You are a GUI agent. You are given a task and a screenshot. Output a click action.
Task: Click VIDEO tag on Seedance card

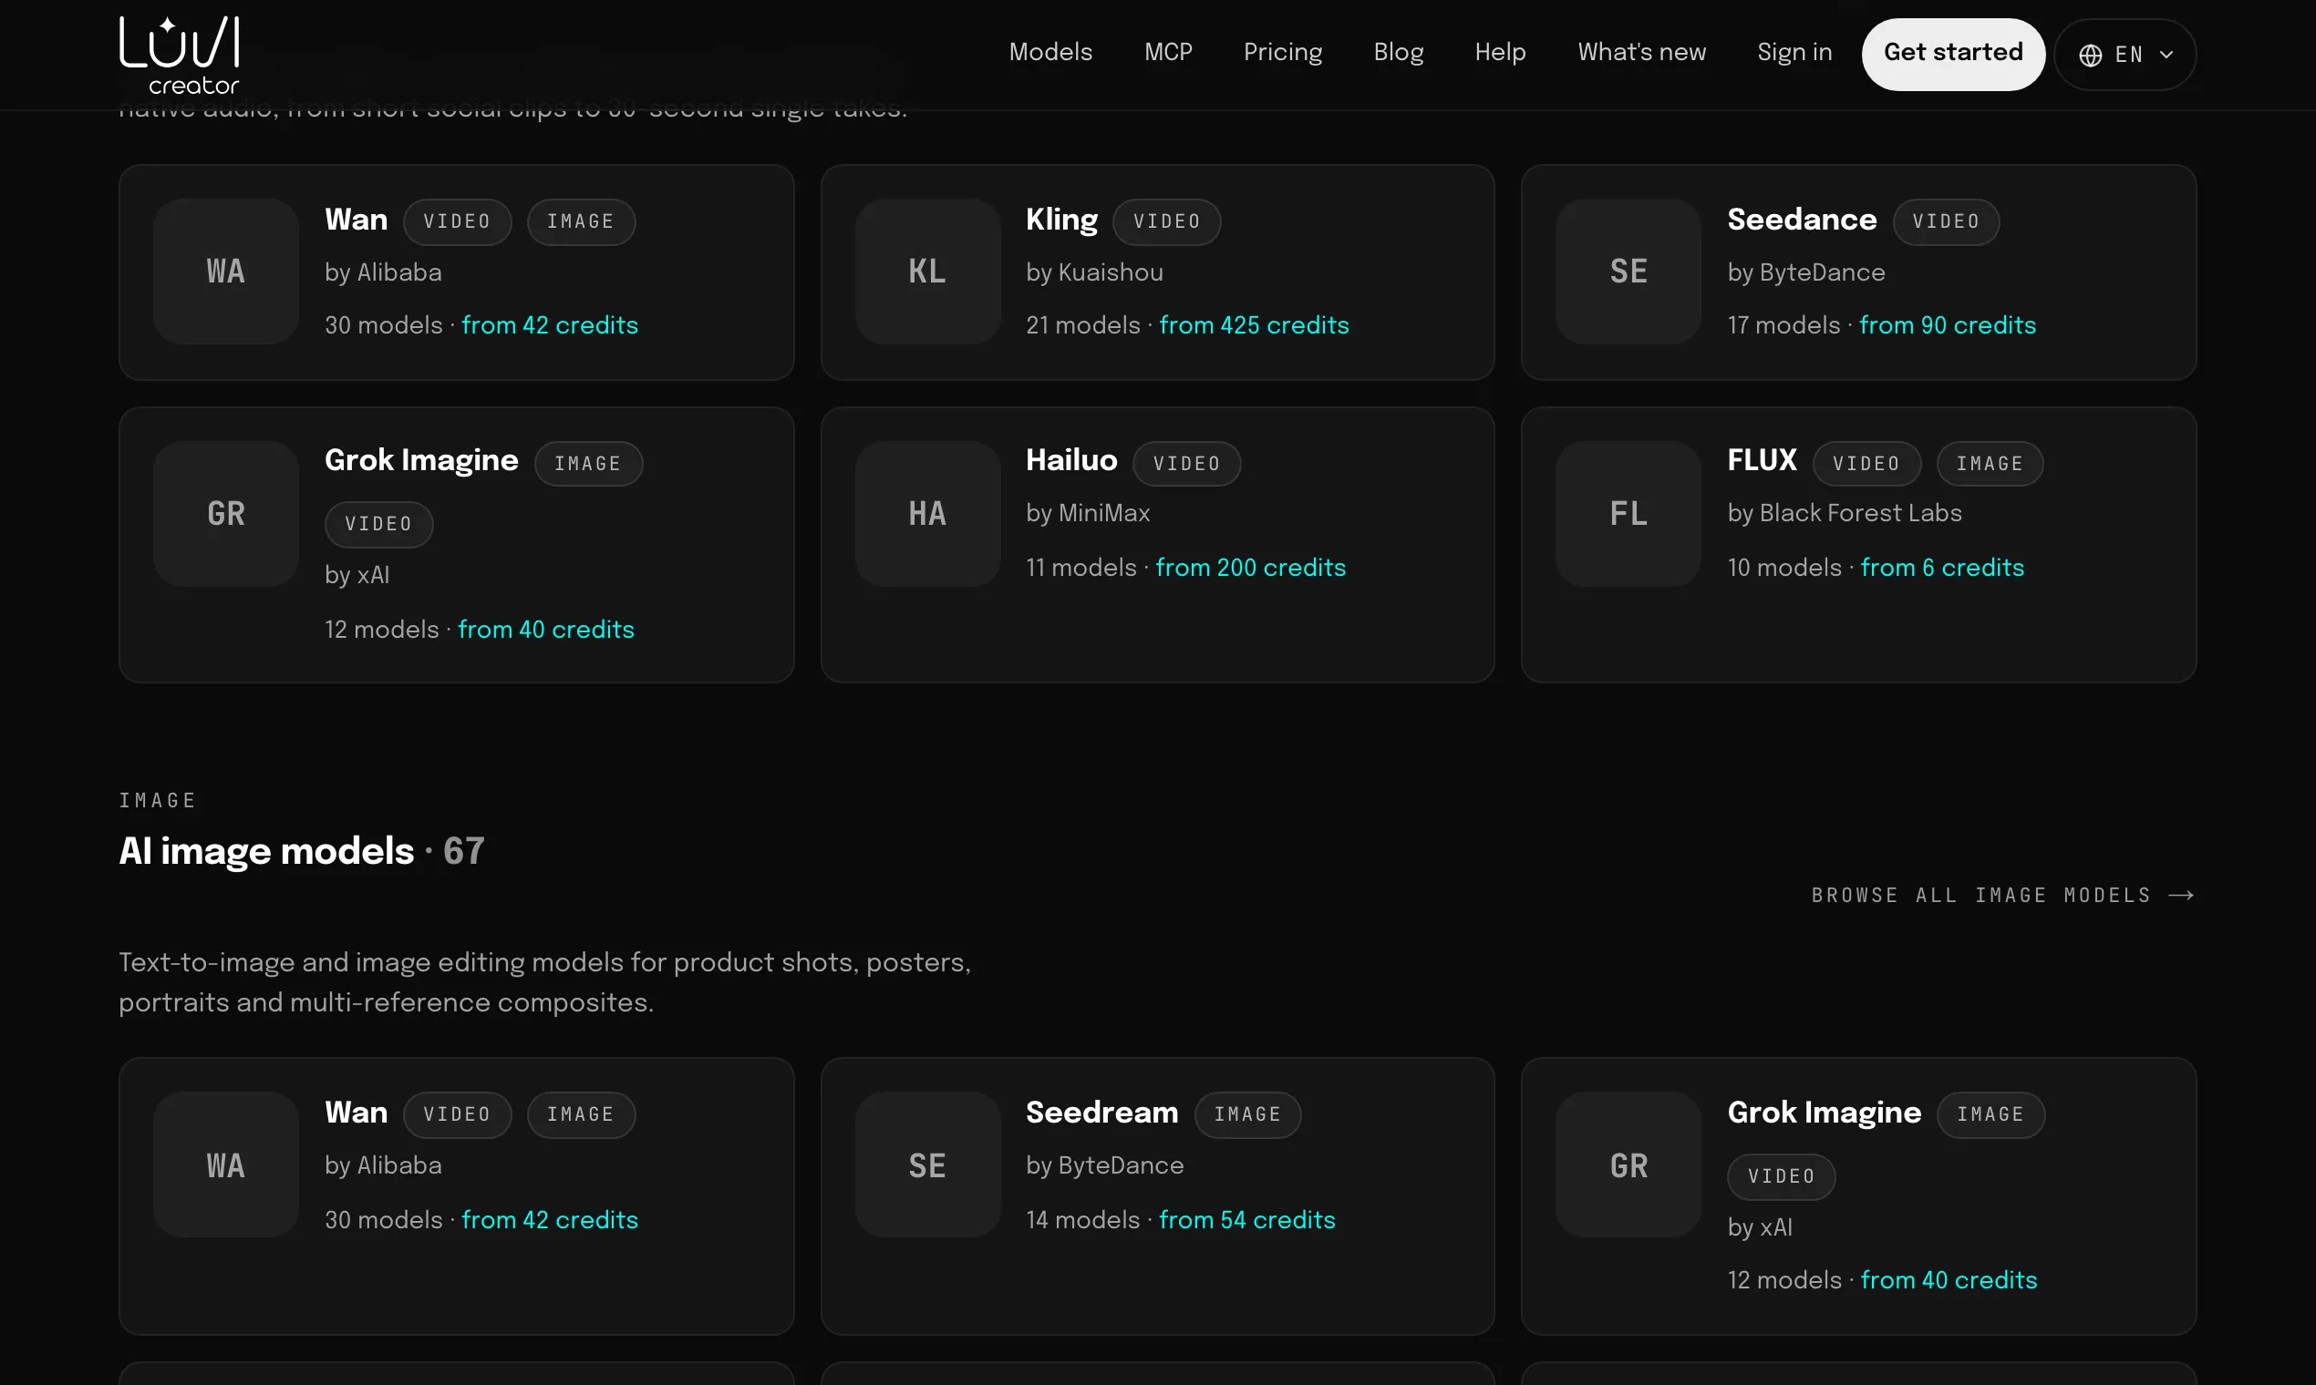click(x=1945, y=222)
